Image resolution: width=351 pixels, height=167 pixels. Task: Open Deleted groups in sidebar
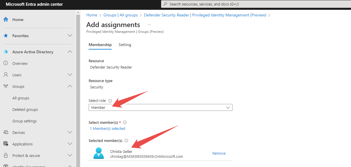tap(25, 109)
